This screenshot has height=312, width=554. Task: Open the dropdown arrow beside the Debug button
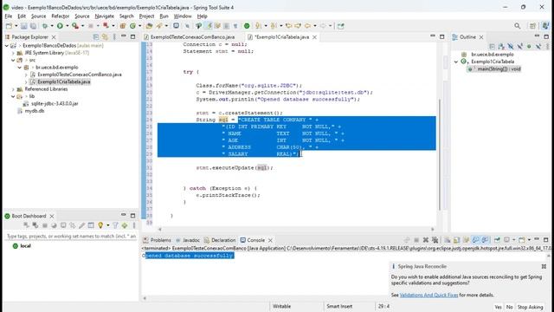(x=51, y=26)
